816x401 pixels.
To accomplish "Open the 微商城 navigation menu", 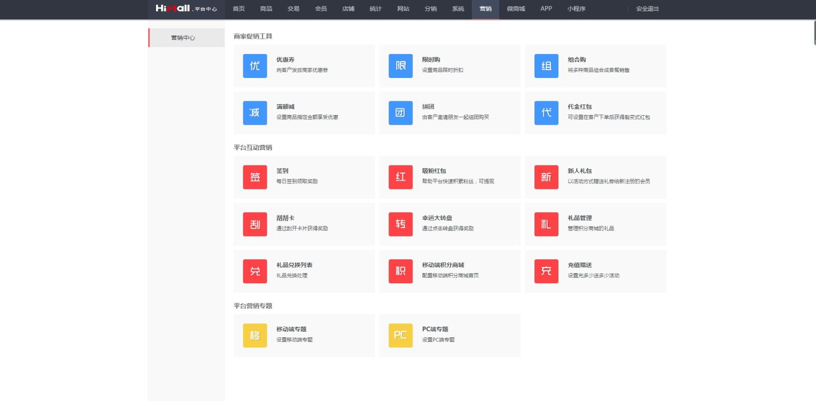I will (516, 9).
